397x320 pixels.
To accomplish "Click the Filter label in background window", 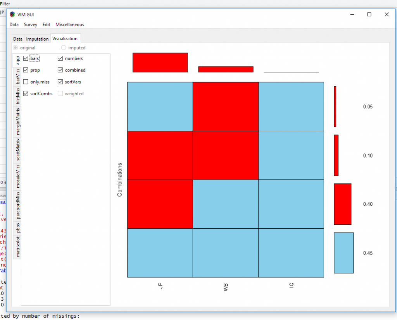I will point(5,4).
